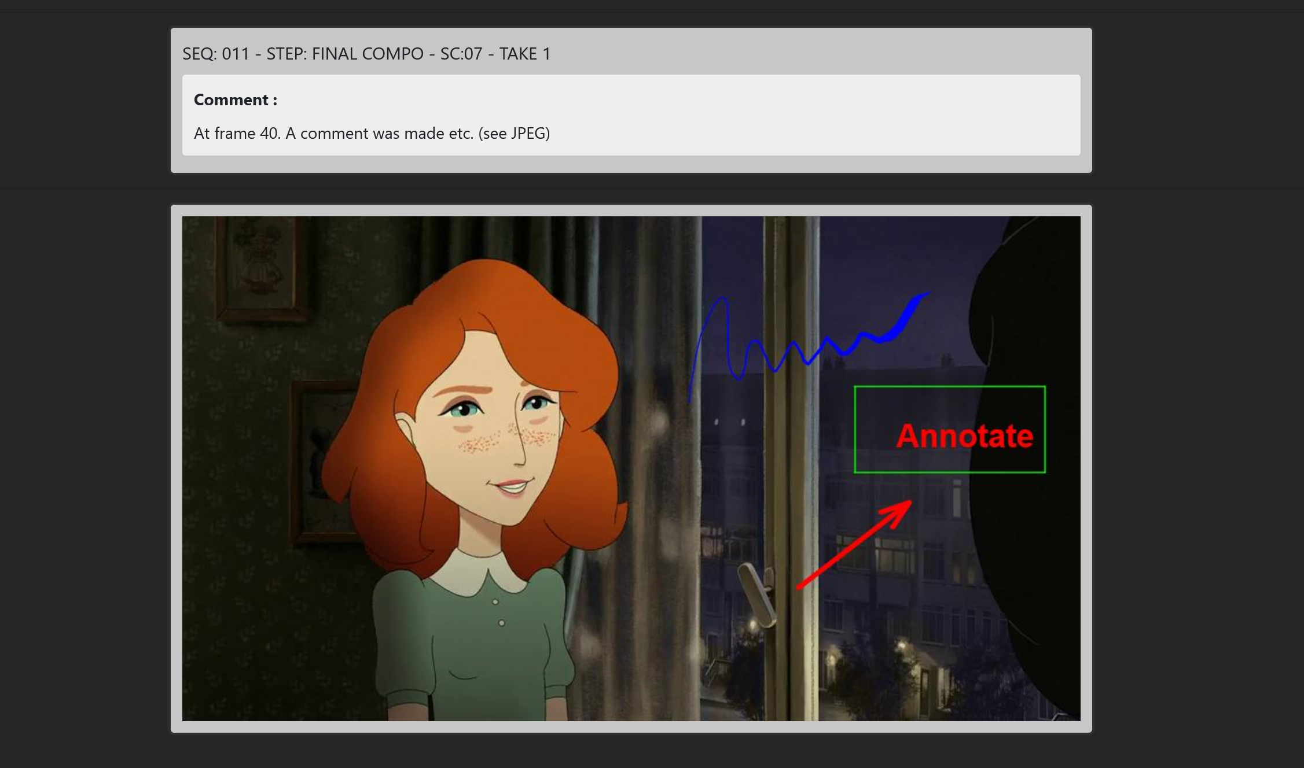Screen dimensions: 1304x768
Task: Click 'FINAL COMPO' step in the header
Action: coord(368,54)
